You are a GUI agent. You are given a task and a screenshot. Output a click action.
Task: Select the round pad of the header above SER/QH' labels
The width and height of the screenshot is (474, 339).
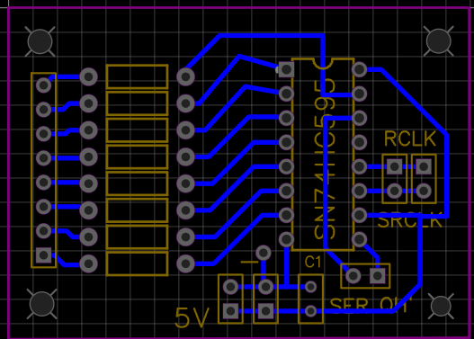click(x=353, y=275)
